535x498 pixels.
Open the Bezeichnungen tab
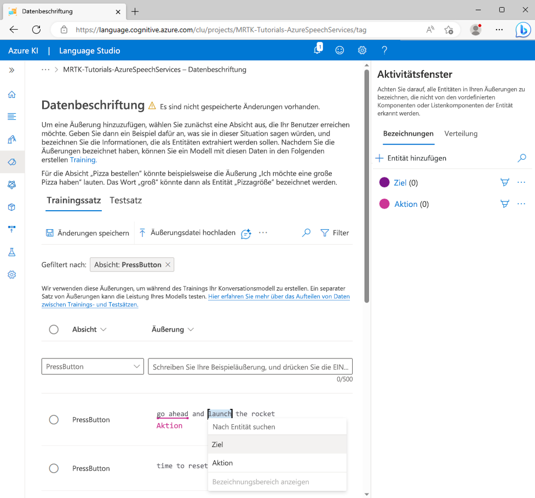(x=409, y=134)
